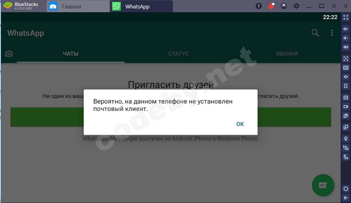
Task: Close the BlueStacks window
Action: point(334,6)
